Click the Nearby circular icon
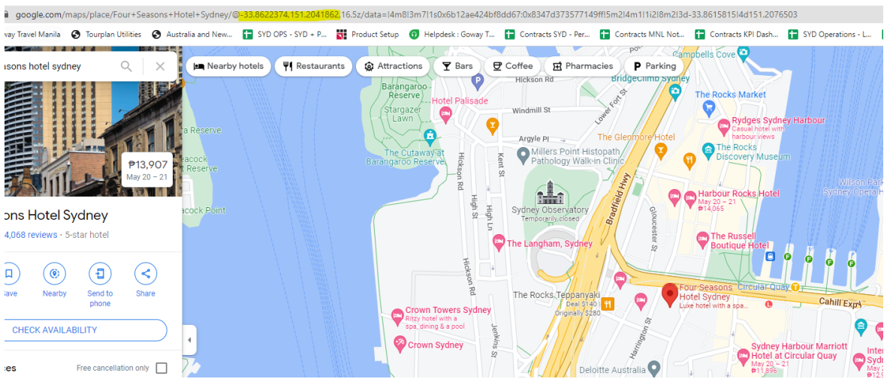The image size is (887, 385). (54, 274)
